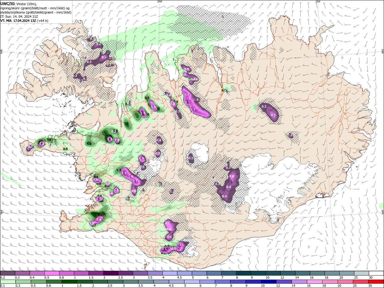This screenshot has height=288, width=384.
Task: Click the lightest green 0.1 rain scale swatch
Action: (7, 282)
